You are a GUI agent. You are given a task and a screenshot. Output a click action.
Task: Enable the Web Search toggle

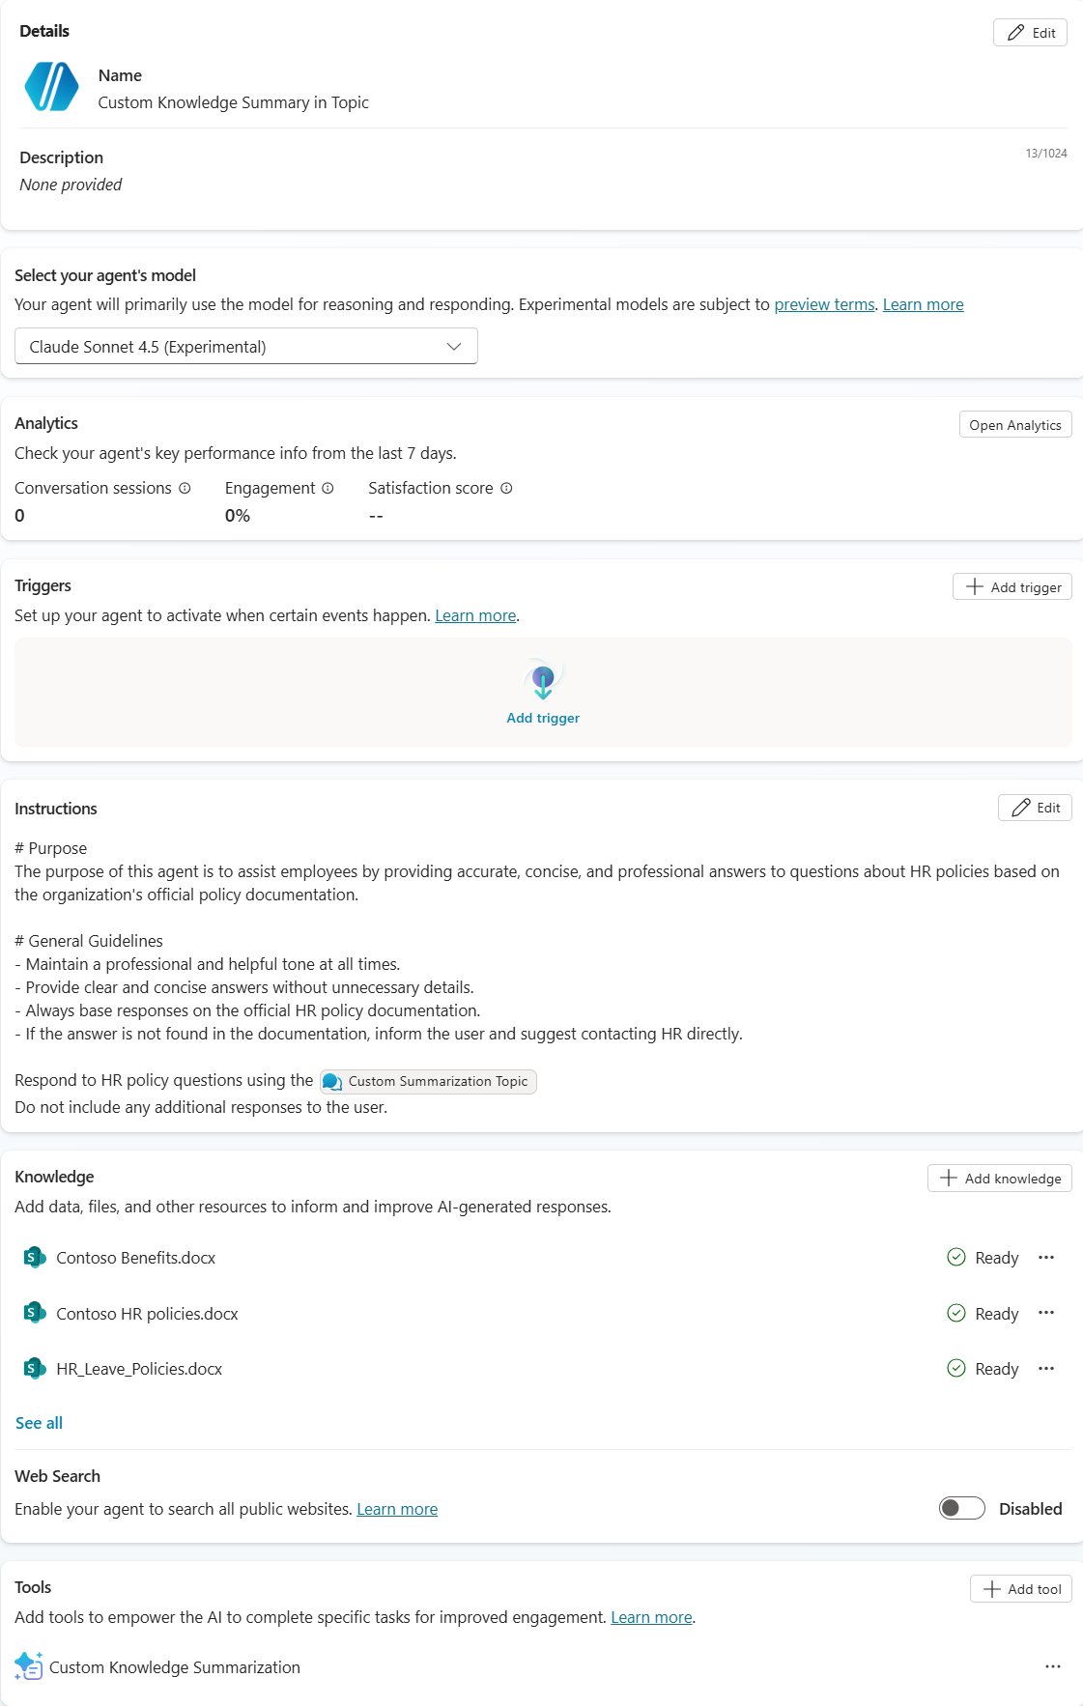(x=961, y=1508)
